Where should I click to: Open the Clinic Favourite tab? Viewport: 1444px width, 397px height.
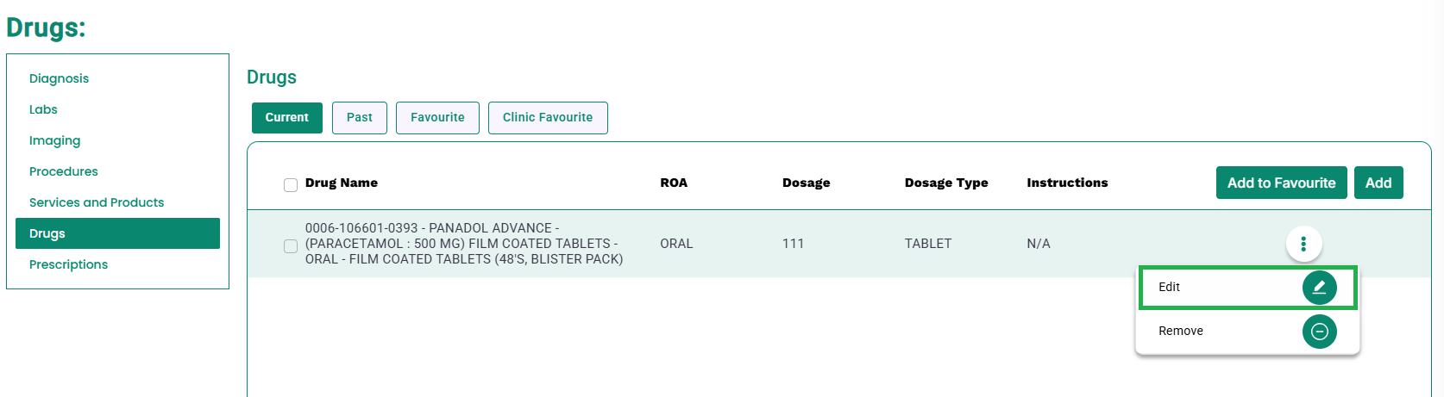548,118
